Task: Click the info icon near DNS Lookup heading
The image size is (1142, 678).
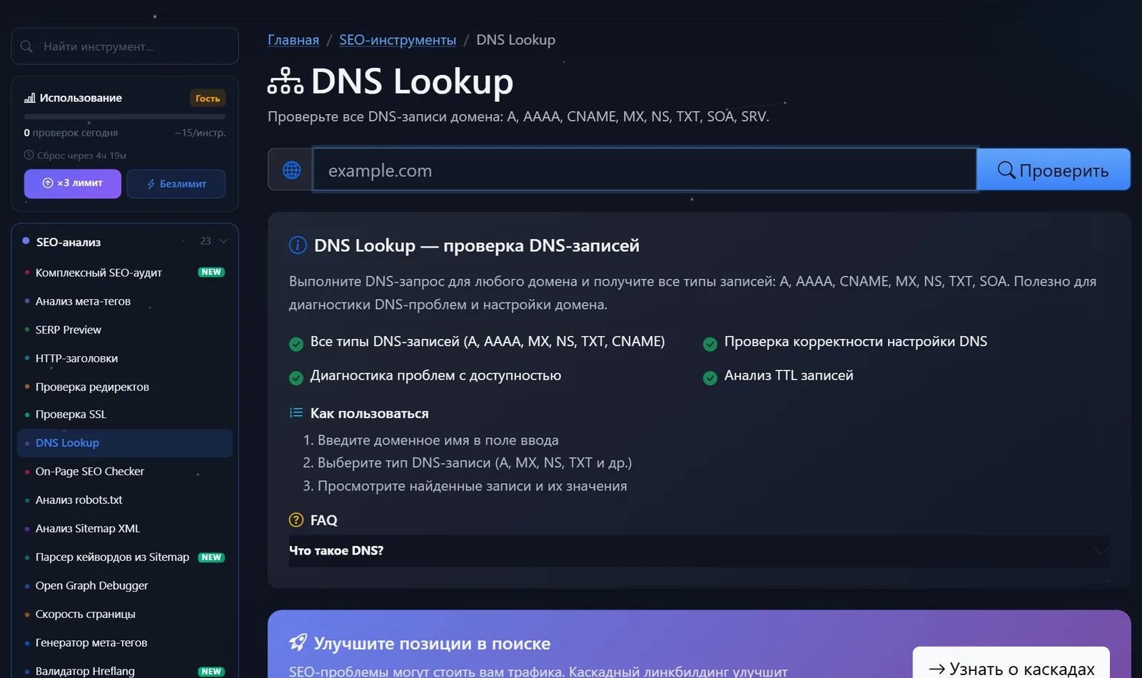Action: click(x=298, y=246)
